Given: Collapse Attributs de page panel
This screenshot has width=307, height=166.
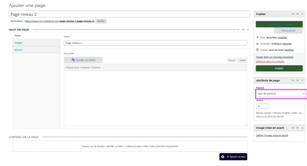Looking at the screenshot, I should pos(302,80).
